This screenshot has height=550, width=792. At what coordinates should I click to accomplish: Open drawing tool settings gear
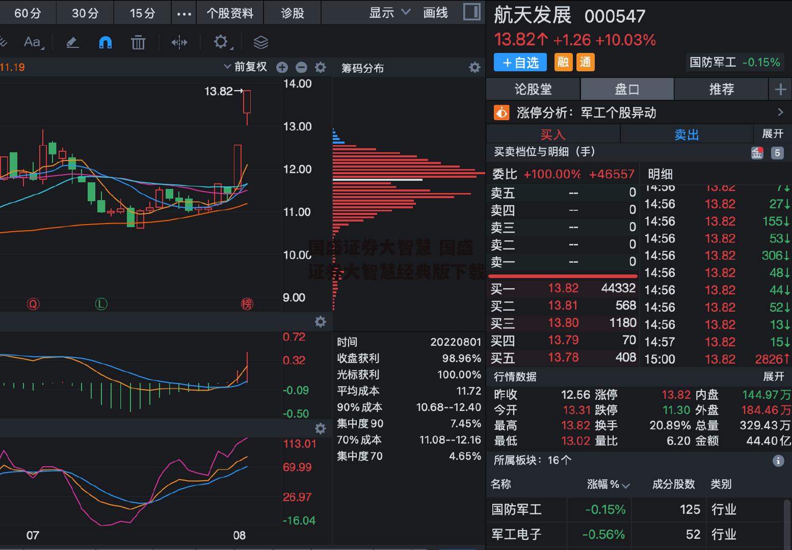point(221,42)
